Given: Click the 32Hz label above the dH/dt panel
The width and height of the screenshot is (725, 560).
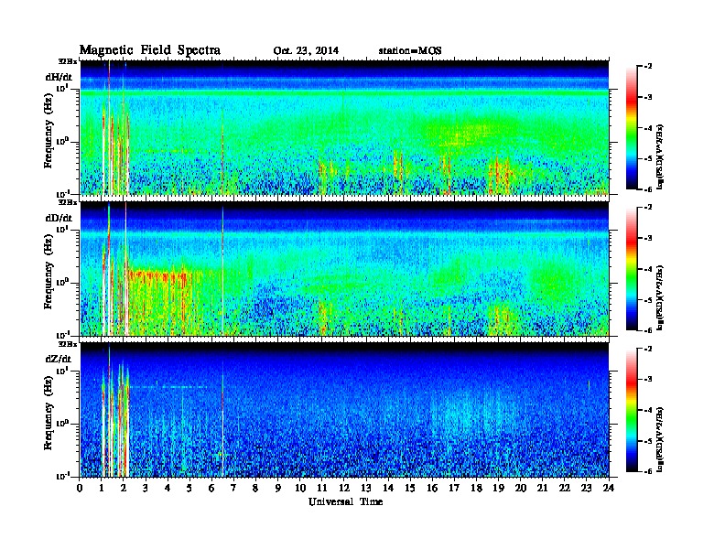Looking at the screenshot, I should click(x=68, y=61).
